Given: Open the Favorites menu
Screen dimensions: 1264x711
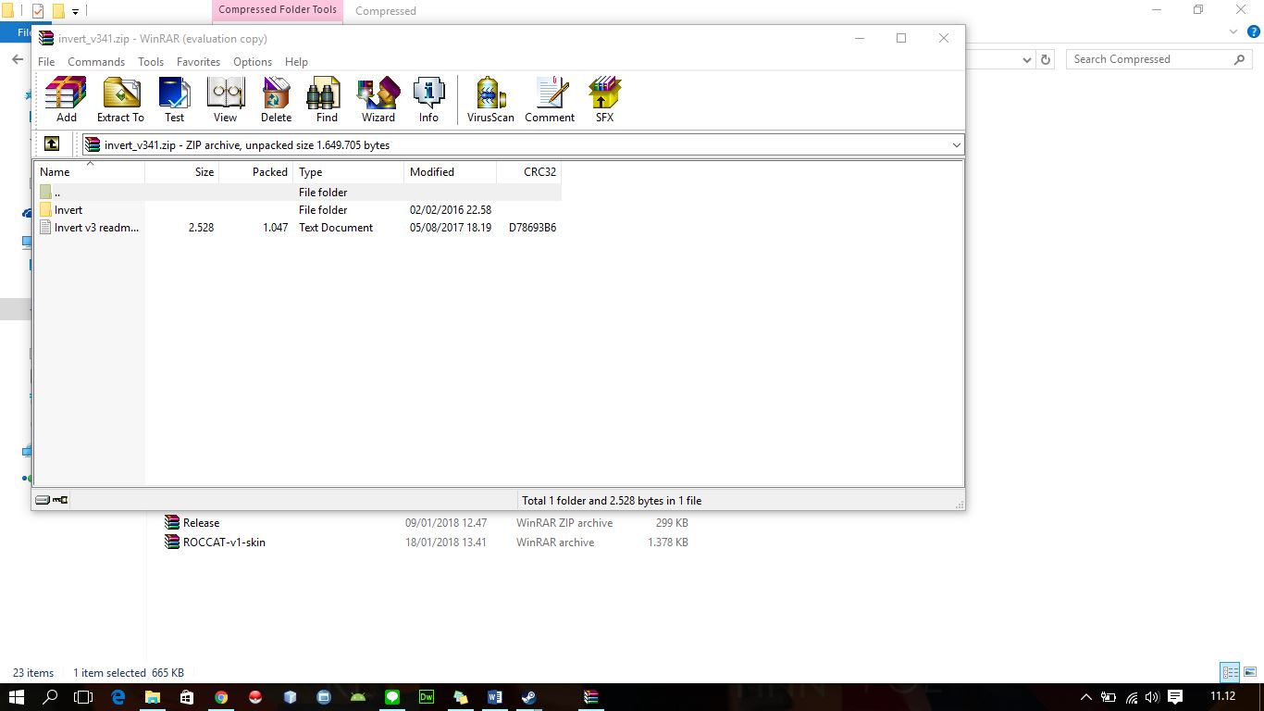Looking at the screenshot, I should 199,62.
